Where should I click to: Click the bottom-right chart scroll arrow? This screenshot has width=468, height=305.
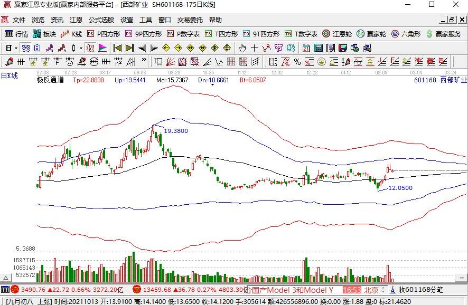coord(462,278)
